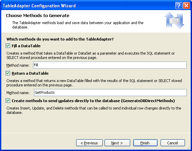Click the question mark help icon
192x151 pixels.
(179, 6)
